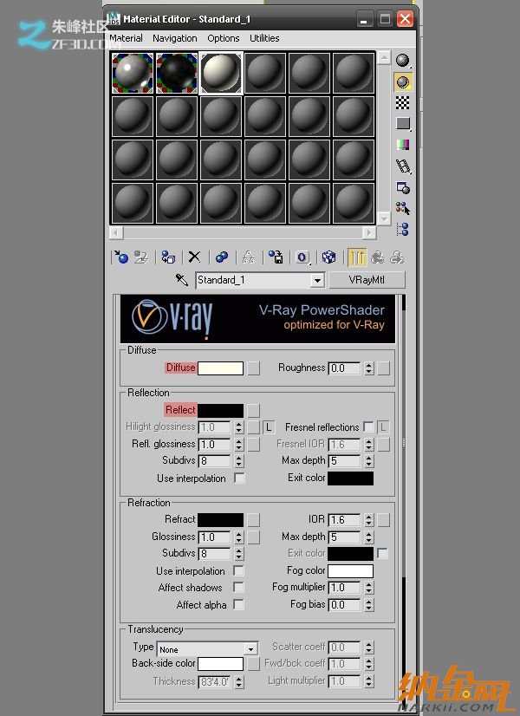Click the sample slots vertical scrollbar down arrow
Screen dimensions: 520x716
(x=385, y=218)
